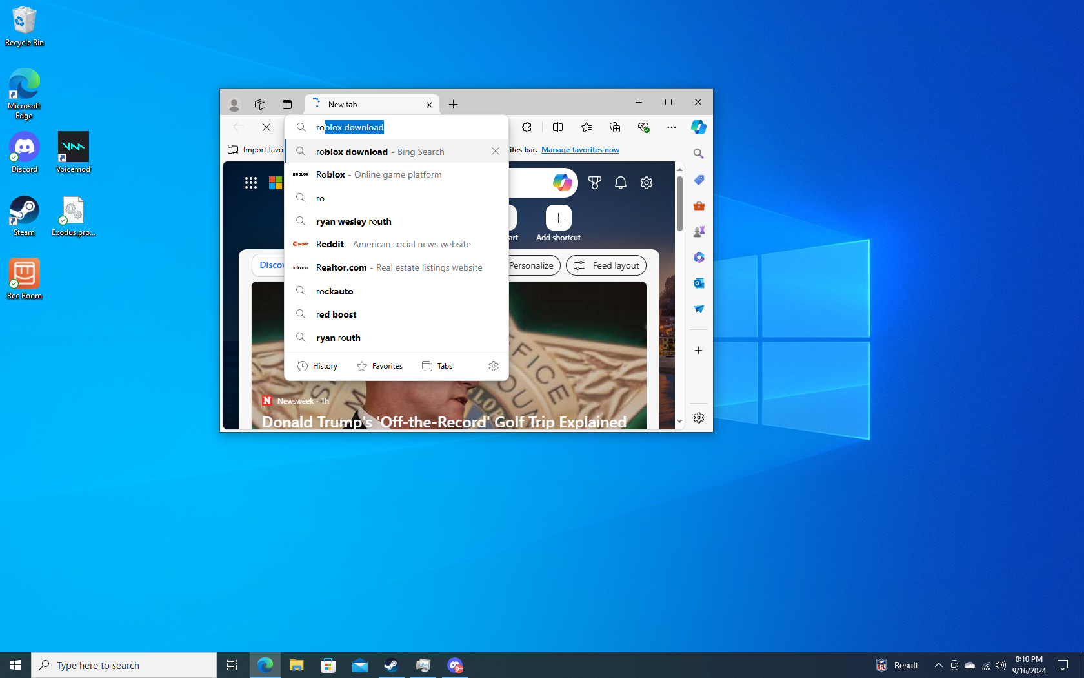Open address bar suggestion settings gear

(494, 366)
